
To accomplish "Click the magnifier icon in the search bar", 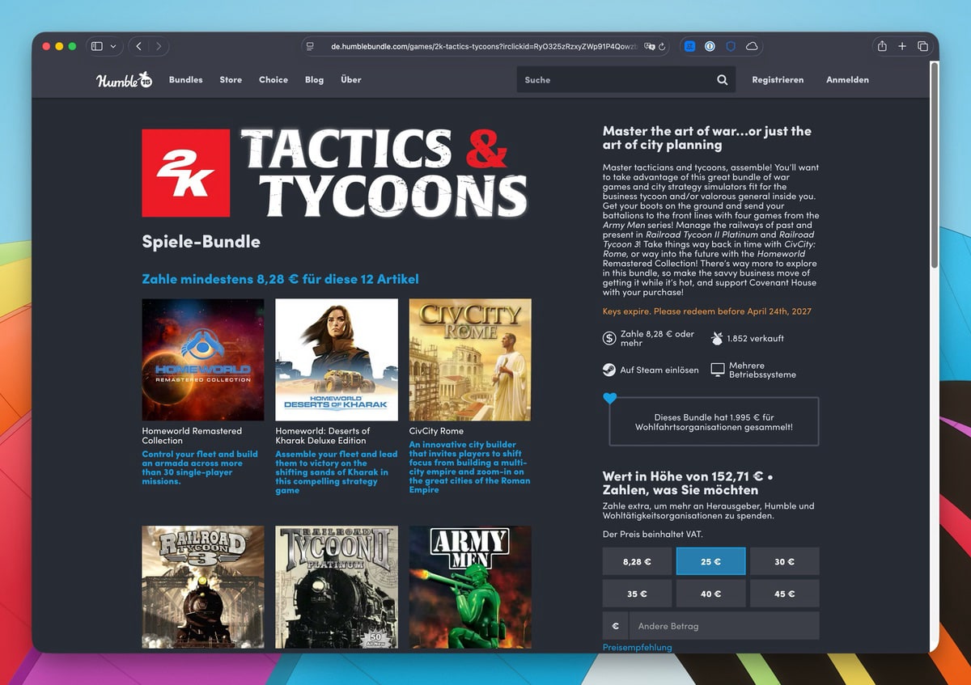I will 722,80.
